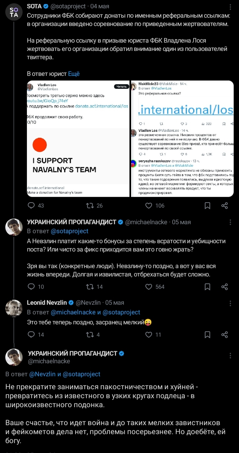Open Leonid Nevzlin's profile avatar

[14, 308]
